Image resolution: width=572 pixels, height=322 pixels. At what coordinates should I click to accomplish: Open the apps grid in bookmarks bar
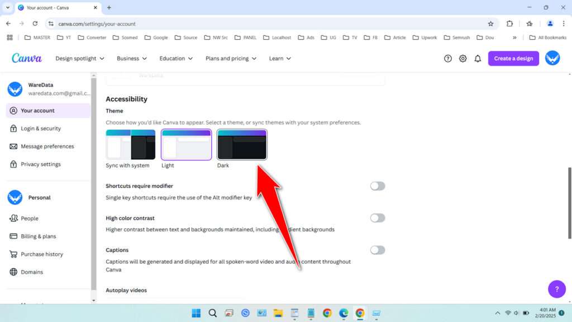click(x=10, y=37)
